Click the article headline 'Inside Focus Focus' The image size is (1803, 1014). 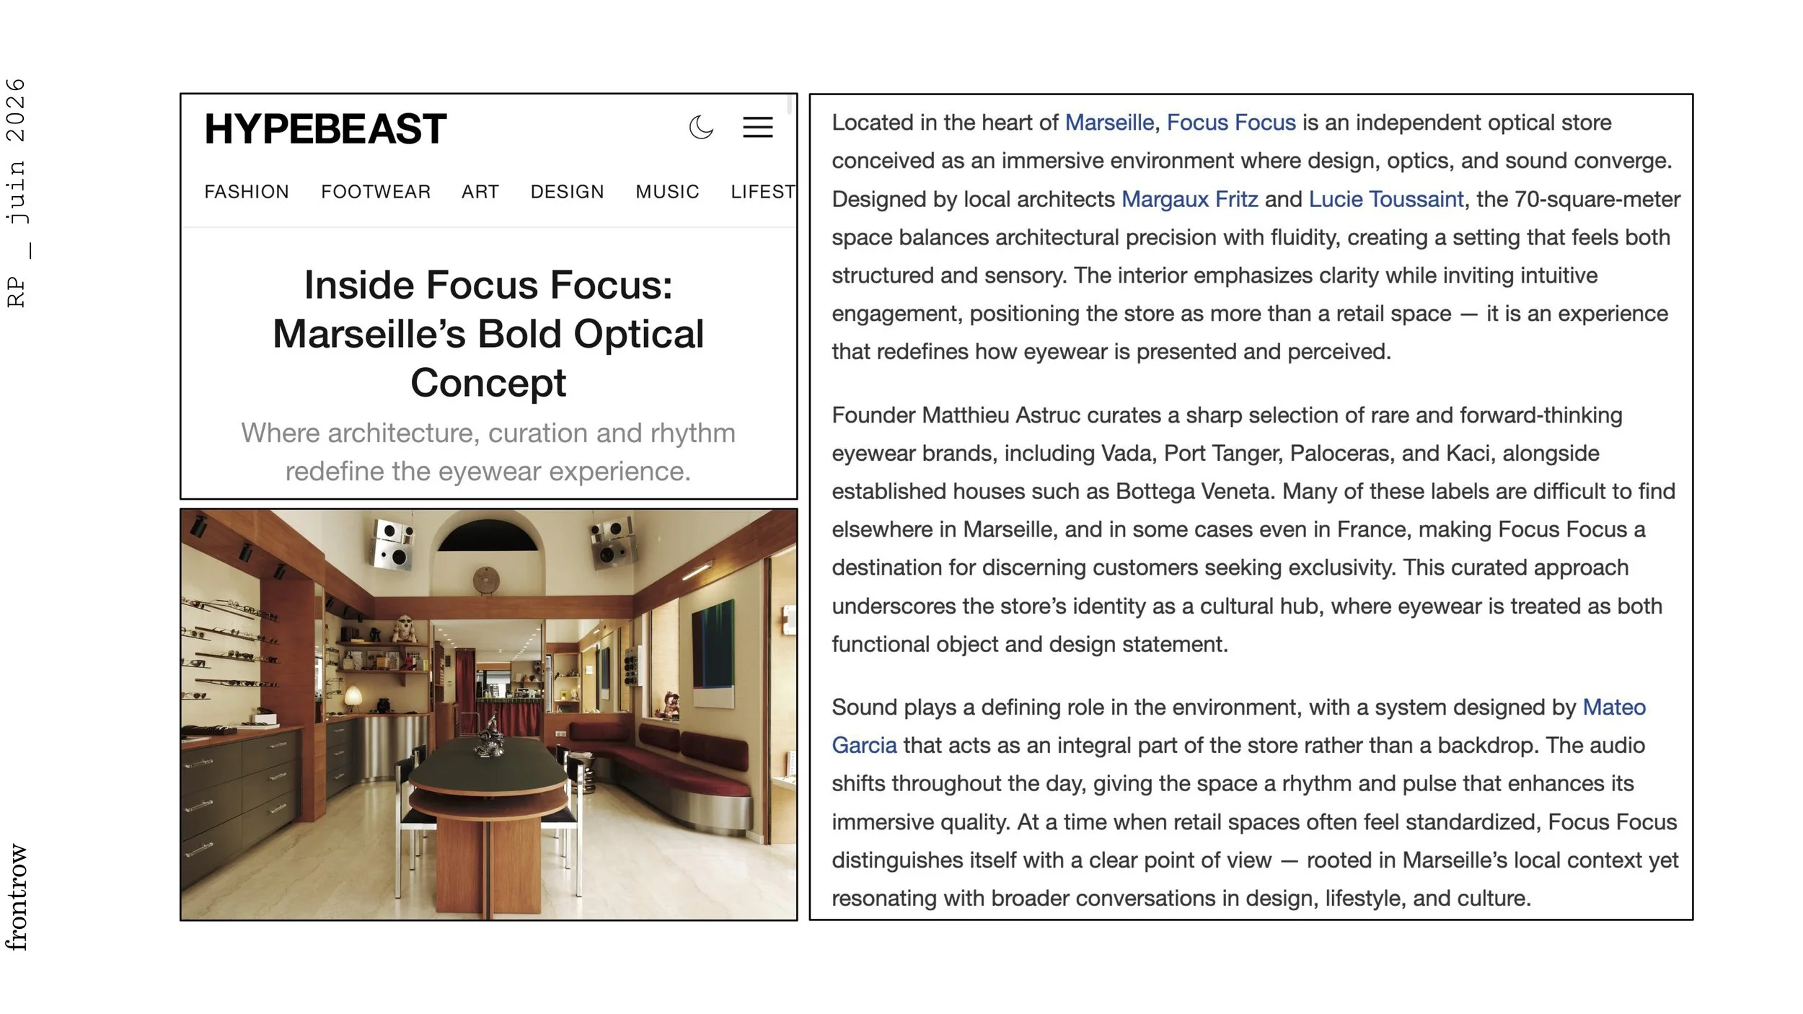(x=488, y=333)
